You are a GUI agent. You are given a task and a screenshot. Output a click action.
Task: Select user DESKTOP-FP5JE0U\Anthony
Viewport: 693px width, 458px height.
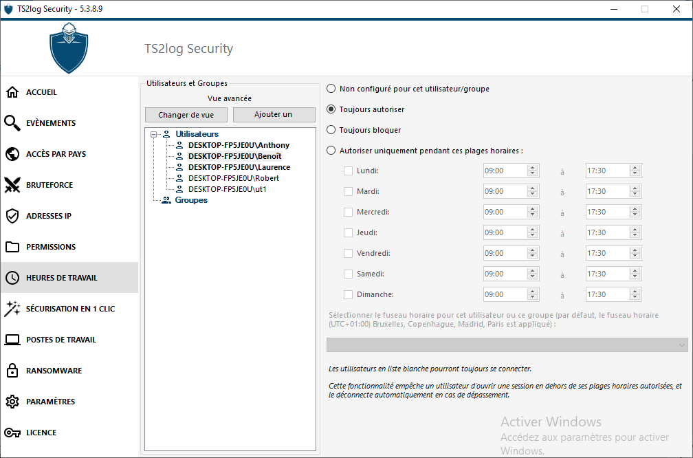239,145
